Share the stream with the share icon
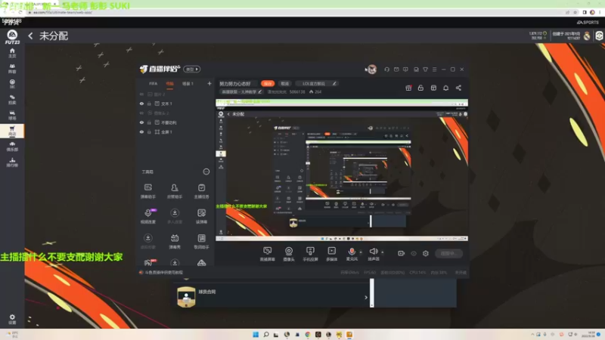605x340 pixels. (458, 88)
